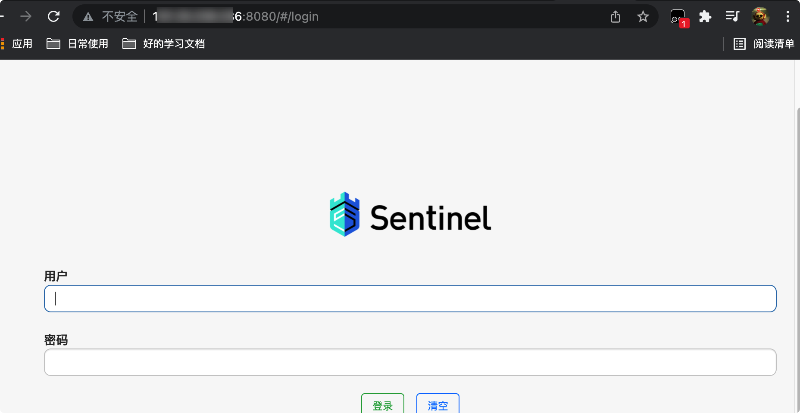Click the browser forward arrow
Viewport: 800px width, 413px height.
click(x=26, y=17)
